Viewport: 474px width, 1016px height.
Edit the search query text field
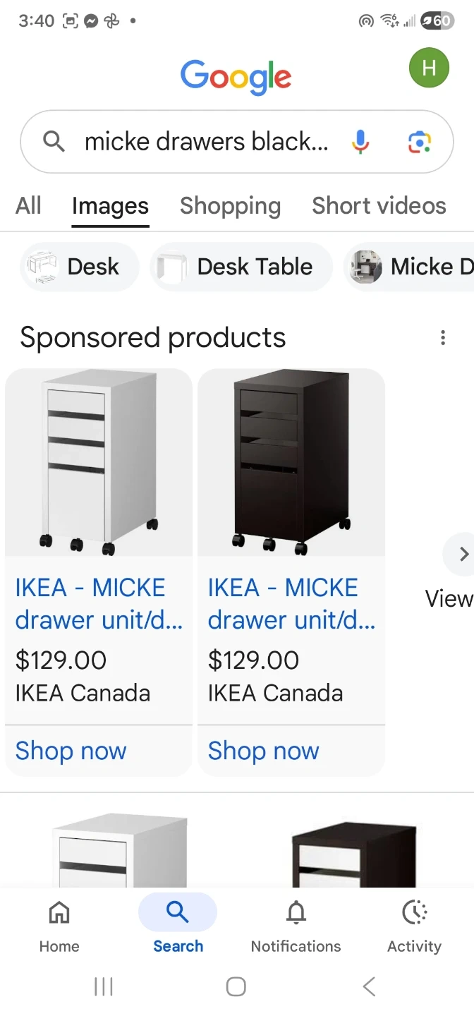207,142
